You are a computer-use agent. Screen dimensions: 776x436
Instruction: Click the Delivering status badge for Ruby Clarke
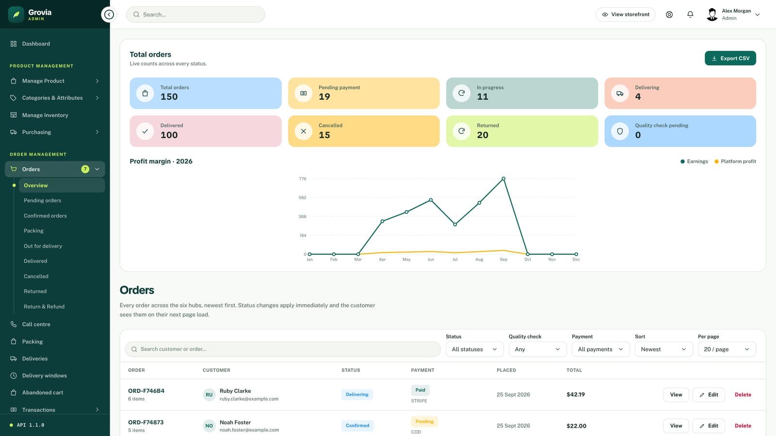(357, 394)
